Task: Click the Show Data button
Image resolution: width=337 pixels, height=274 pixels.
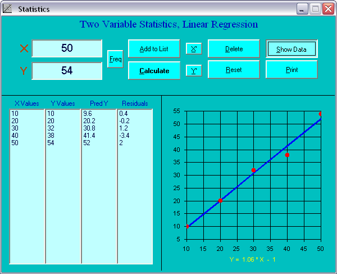Action: (292, 49)
